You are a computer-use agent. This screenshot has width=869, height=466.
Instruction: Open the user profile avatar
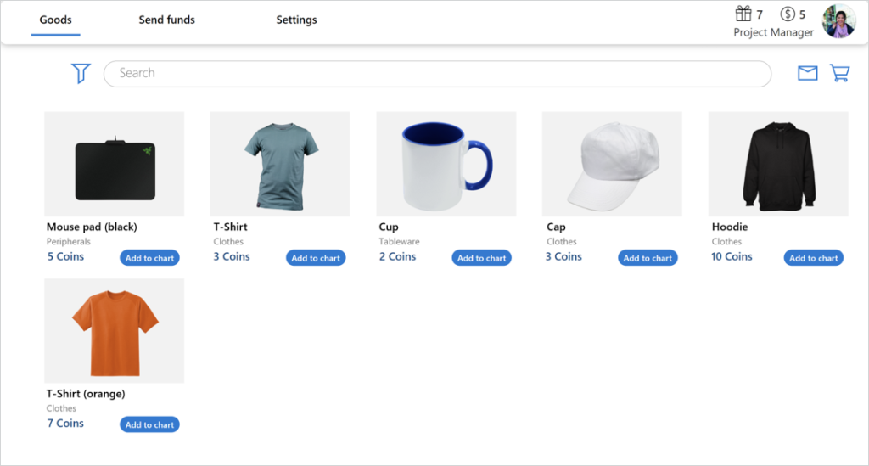[839, 21]
